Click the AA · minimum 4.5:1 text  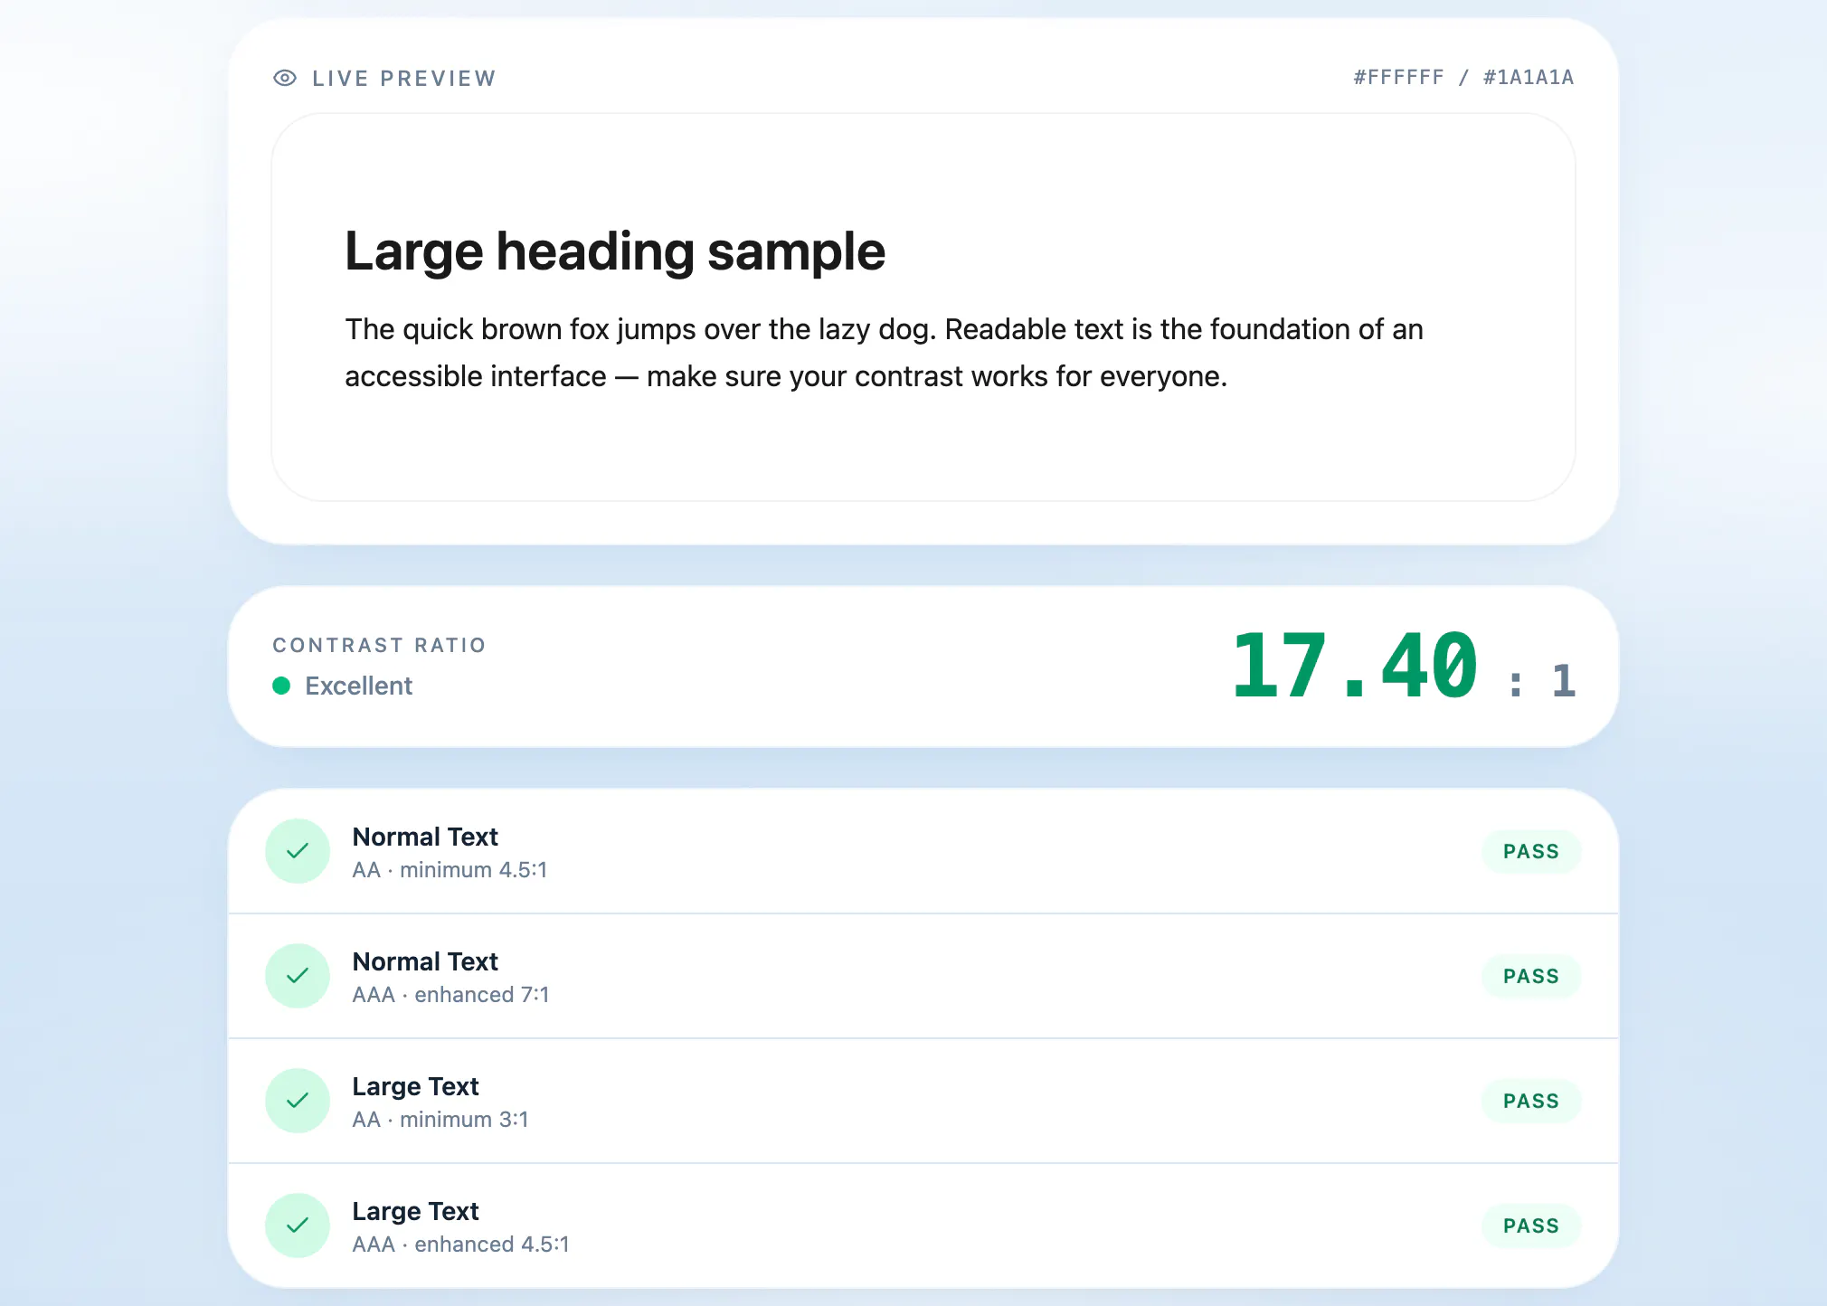pos(450,870)
